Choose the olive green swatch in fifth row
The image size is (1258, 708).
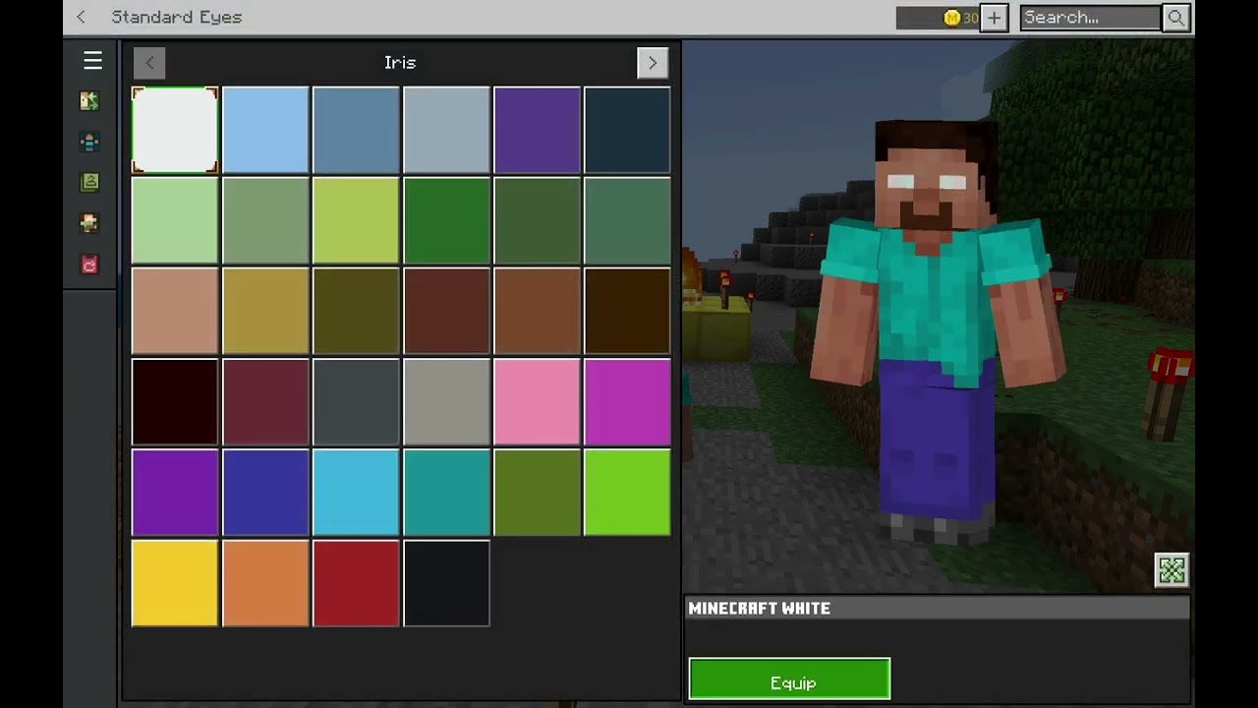[537, 492]
